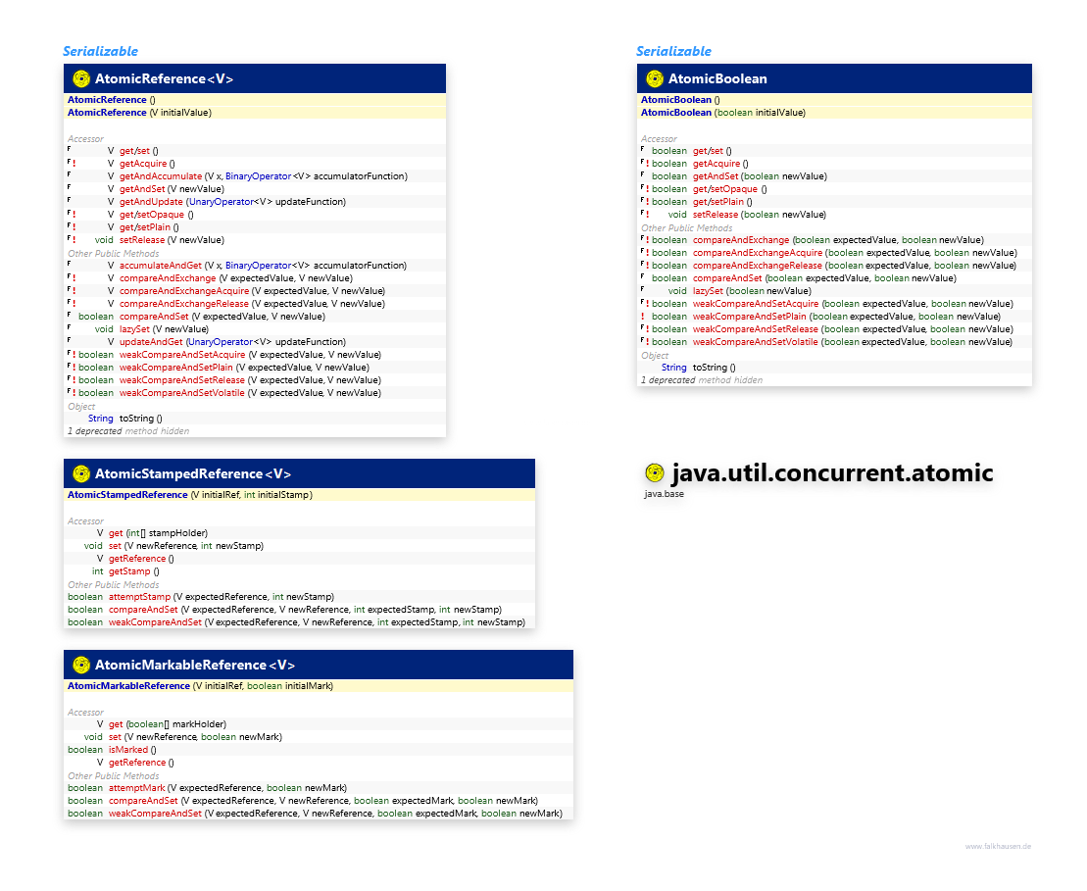
Task: Click UnaryOperator link in getAndUpdate row
Action: pos(221,202)
